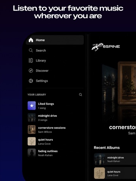Select the Home menu label

coord(40,40)
